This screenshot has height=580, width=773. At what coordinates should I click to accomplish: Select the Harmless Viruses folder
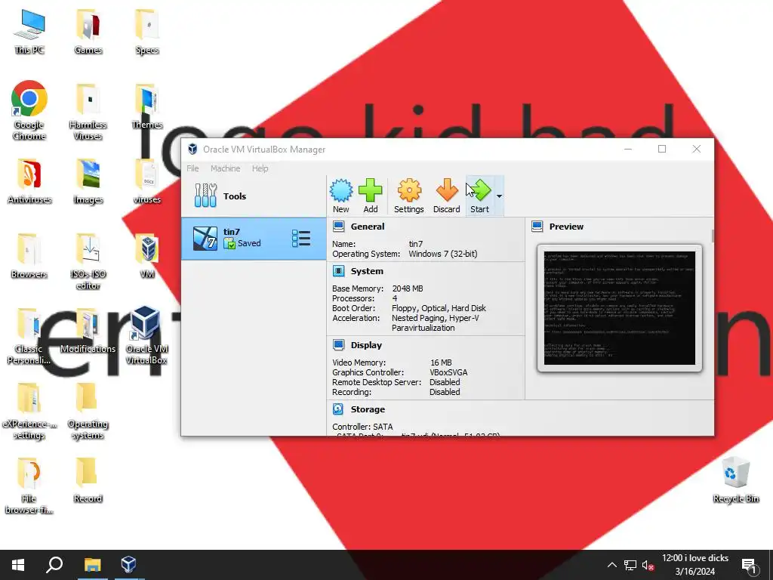point(88,113)
